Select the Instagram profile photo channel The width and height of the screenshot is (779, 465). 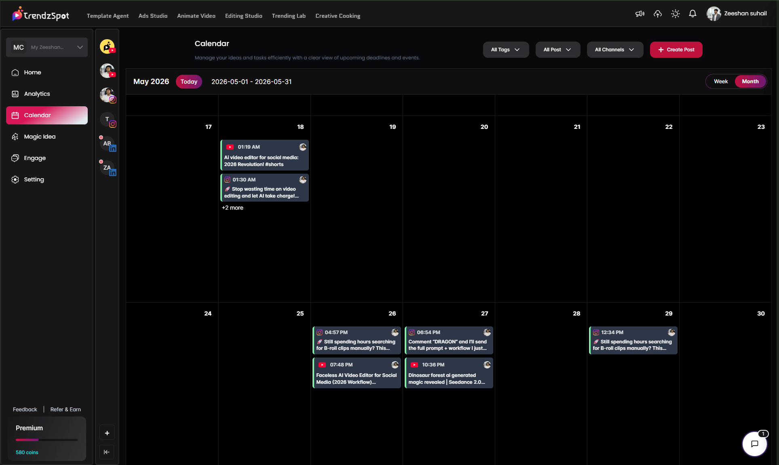pos(108,95)
